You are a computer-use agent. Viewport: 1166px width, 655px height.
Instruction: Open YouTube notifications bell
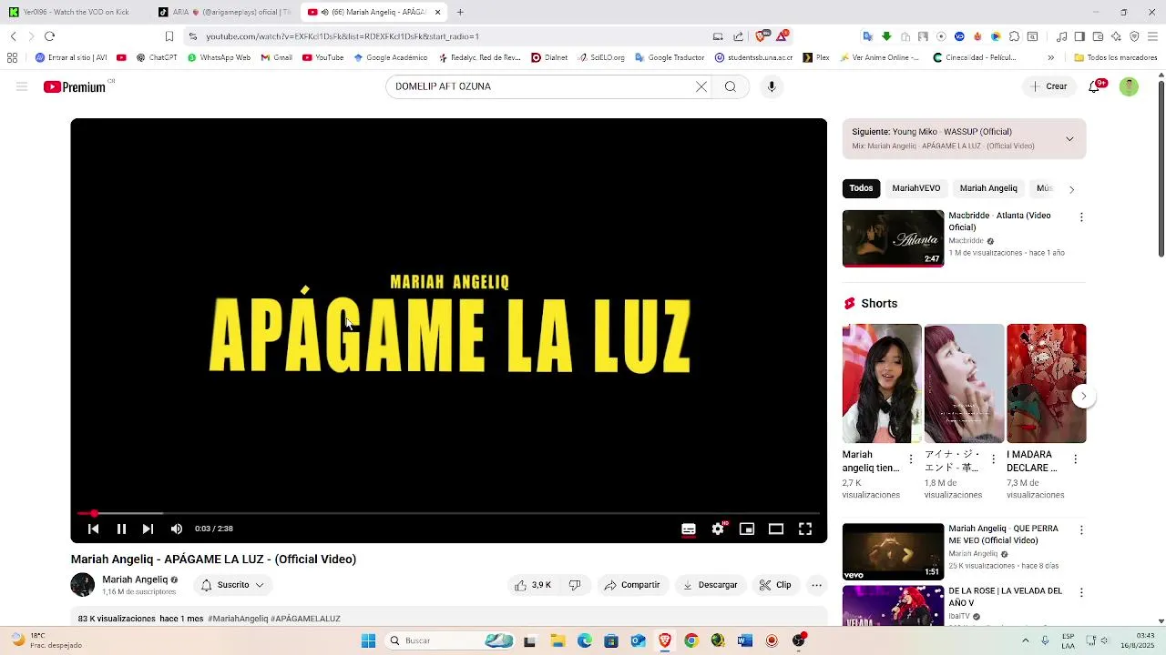(x=1096, y=86)
